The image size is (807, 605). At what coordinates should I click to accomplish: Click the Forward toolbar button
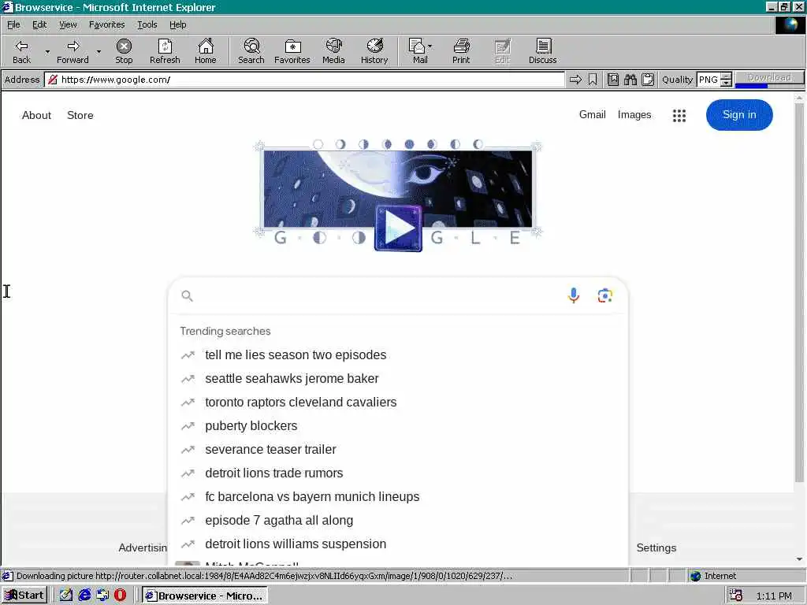(x=73, y=51)
